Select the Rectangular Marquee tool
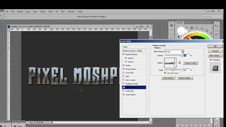 pos(216,30)
